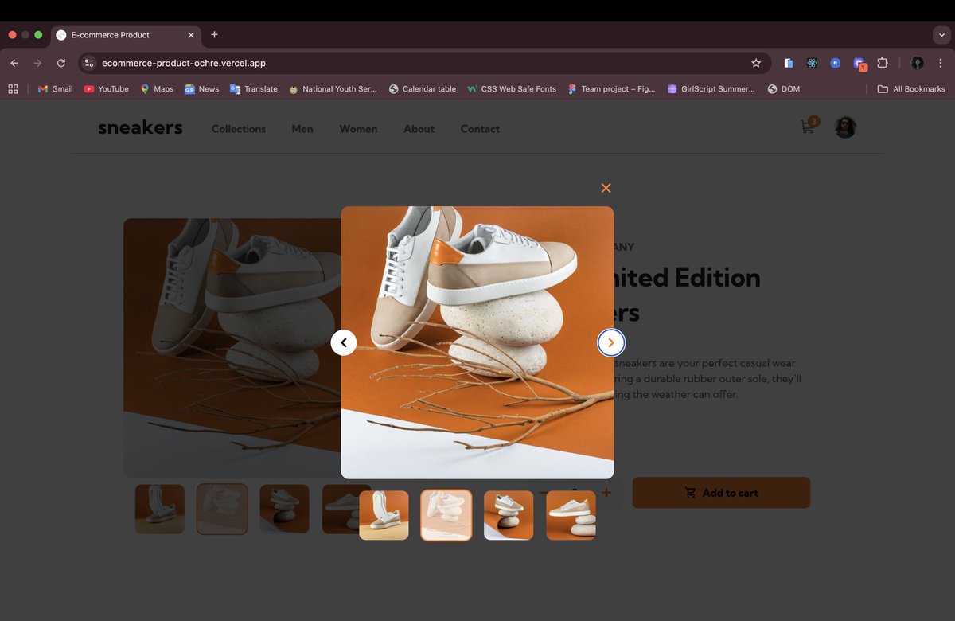Viewport: 955px width, 621px height.
Task: Open the Team project – Fig... bookmark
Action: click(x=611, y=89)
